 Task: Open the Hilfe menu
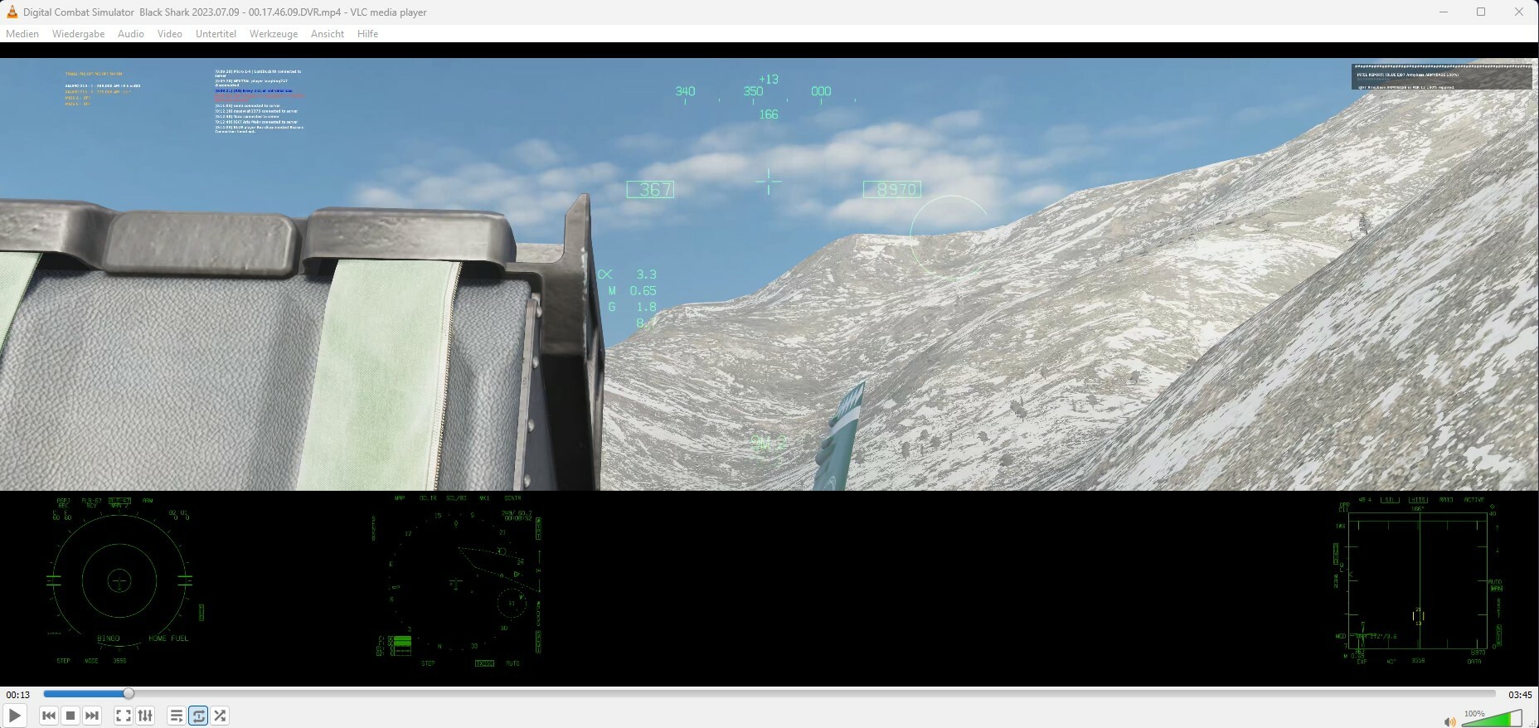pos(368,34)
